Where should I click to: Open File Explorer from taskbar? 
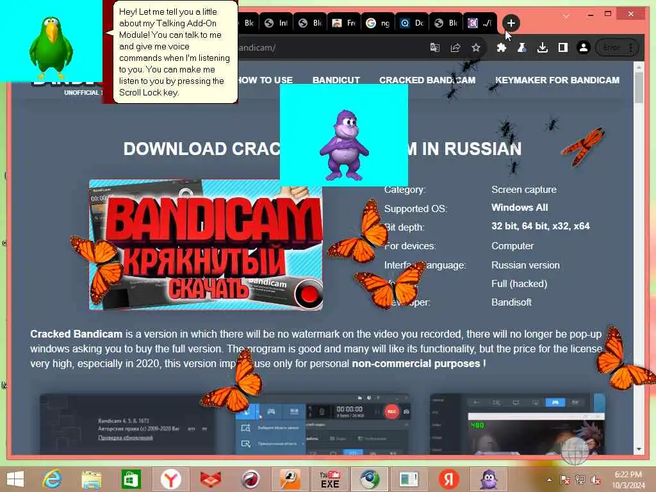pyautogui.click(x=92, y=479)
